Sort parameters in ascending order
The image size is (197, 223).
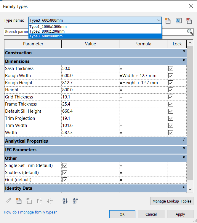tap(65, 201)
